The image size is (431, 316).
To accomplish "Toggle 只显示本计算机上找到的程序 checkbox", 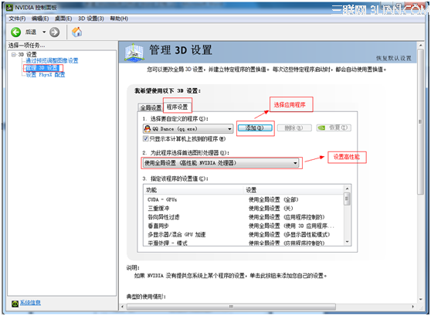I will click(146, 138).
